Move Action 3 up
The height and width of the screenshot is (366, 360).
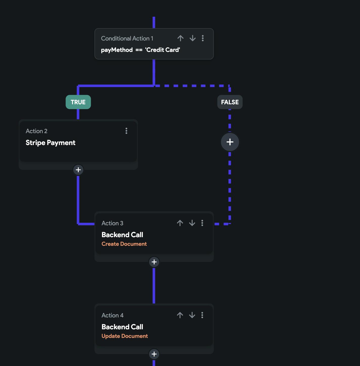(180, 223)
